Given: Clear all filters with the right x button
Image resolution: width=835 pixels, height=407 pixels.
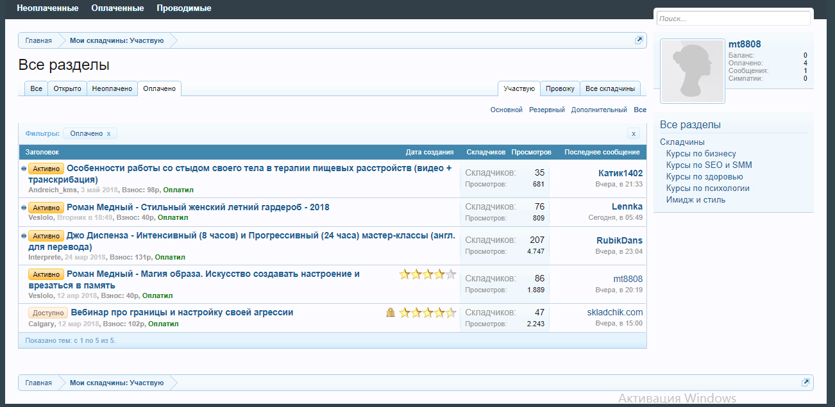Looking at the screenshot, I should point(634,133).
